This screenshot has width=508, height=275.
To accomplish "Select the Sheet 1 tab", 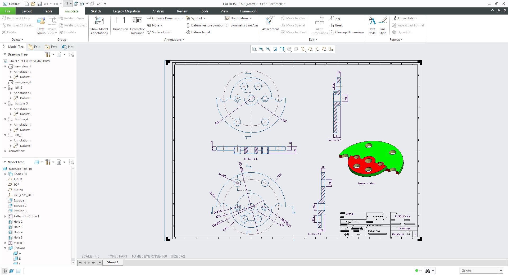I will coord(113,262).
